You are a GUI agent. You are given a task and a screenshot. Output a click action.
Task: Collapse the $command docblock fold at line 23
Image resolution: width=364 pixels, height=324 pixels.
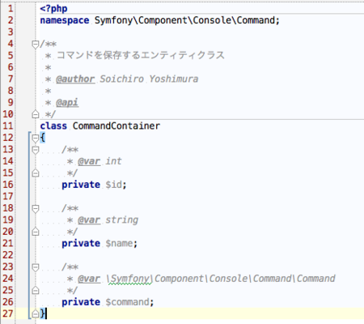point(36,267)
